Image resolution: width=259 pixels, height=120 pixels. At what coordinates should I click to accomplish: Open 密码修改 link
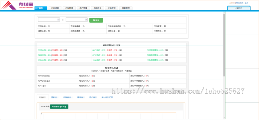click(x=240, y=3)
